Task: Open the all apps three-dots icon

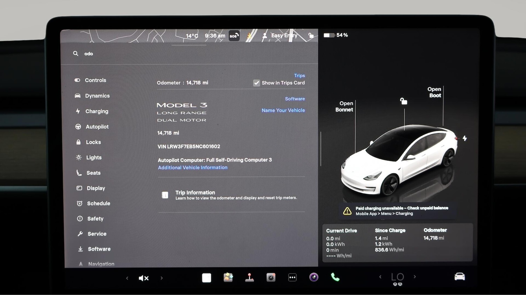Action: 292,277
